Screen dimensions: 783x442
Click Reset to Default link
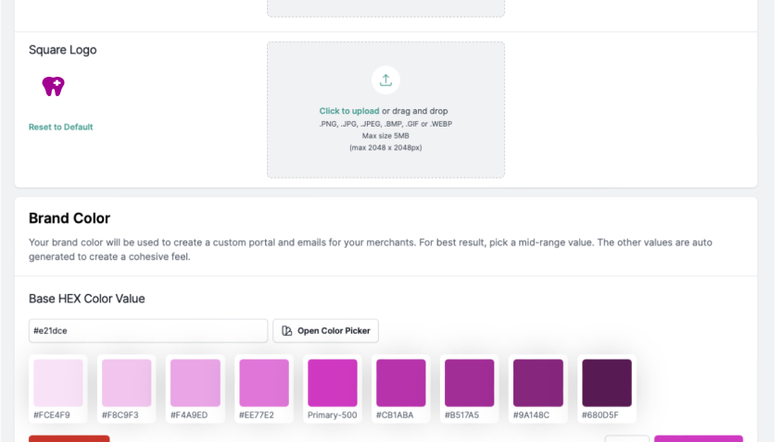tap(60, 127)
